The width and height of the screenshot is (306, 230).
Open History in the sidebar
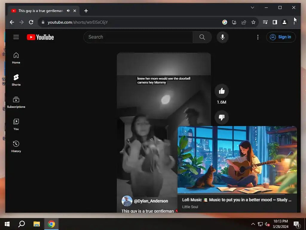tap(16, 146)
